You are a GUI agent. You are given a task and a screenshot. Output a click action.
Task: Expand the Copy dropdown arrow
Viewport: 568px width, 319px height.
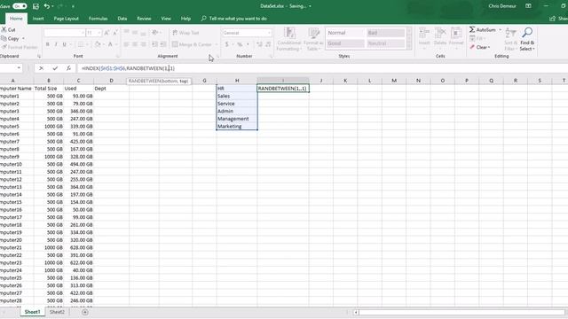24,38
